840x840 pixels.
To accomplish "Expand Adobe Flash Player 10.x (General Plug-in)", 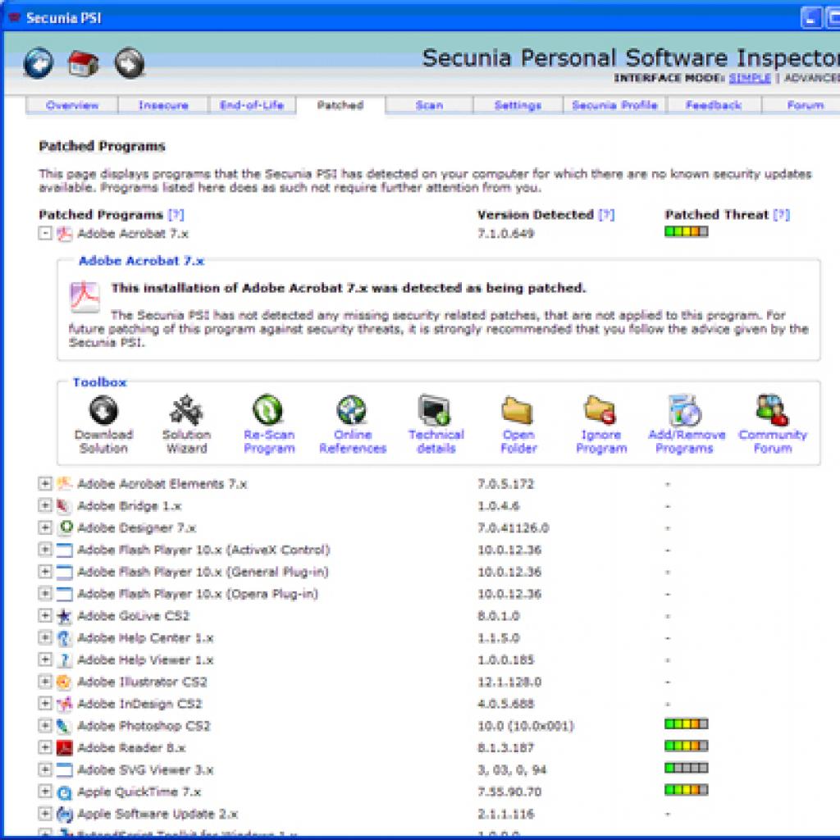I will point(45,571).
